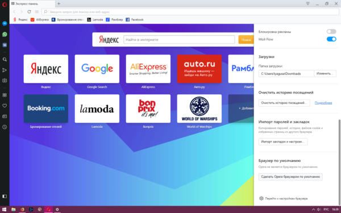Open Перейти к настройкам браузера link
The height and width of the screenshot is (213, 341).
(x=284, y=198)
